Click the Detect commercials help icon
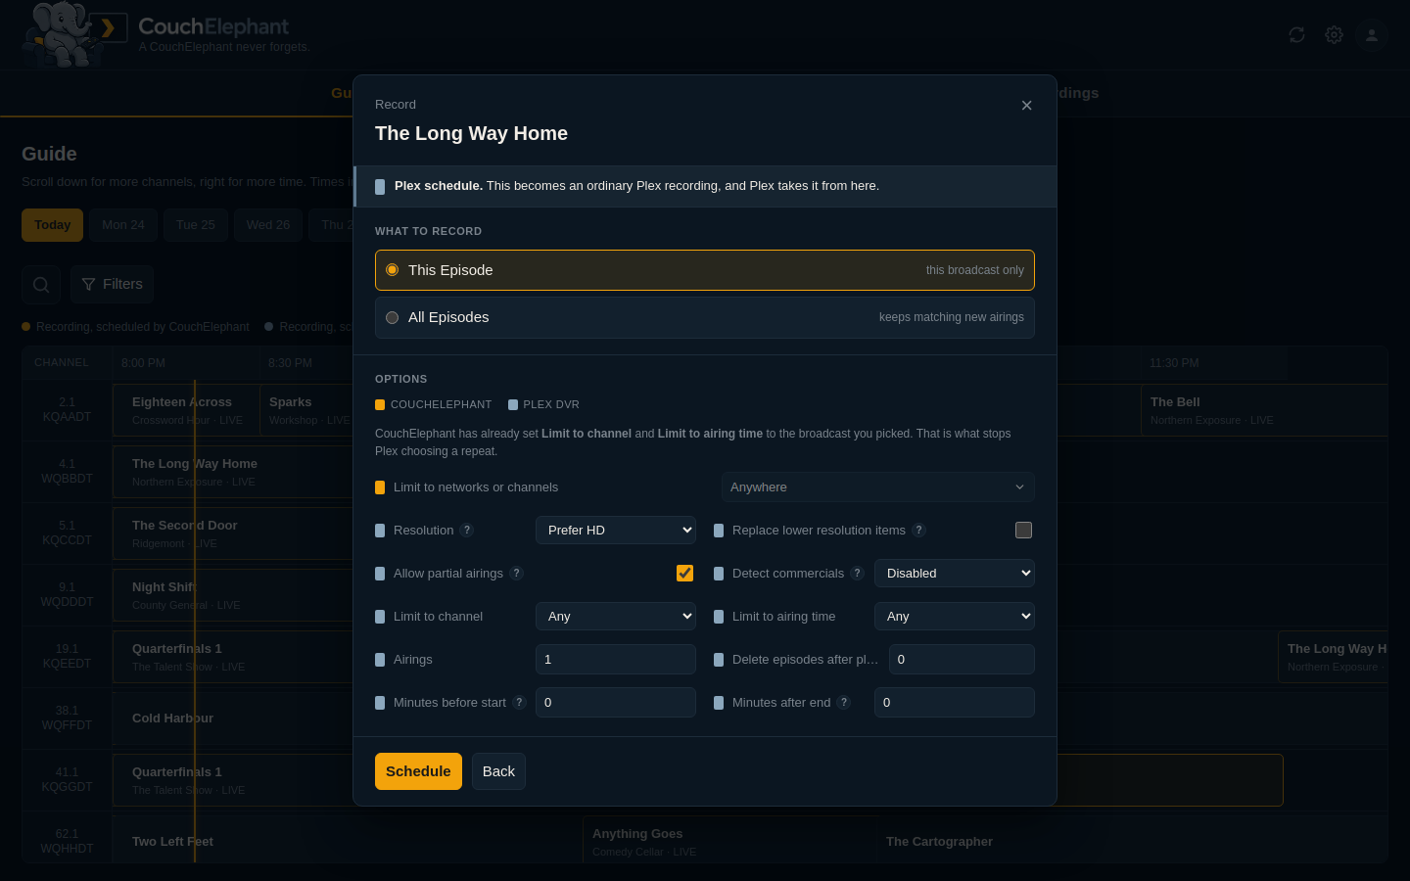 (857, 574)
